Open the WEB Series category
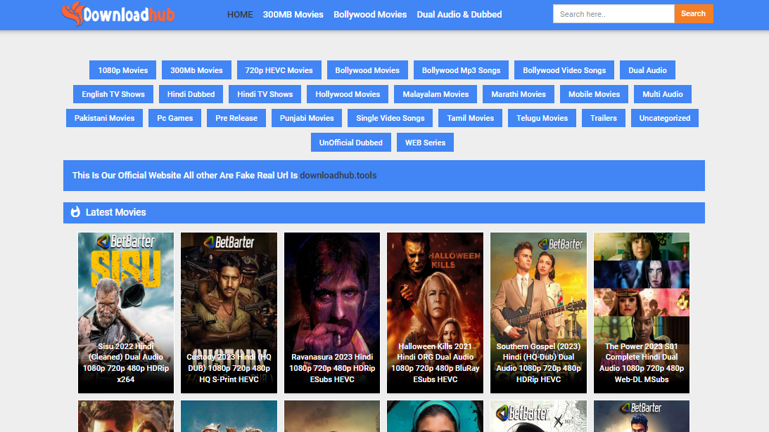The width and height of the screenshot is (769, 432). tap(425, 143)
